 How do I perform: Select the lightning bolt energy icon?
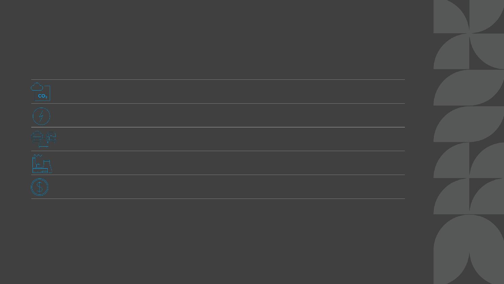click(41, 116)
